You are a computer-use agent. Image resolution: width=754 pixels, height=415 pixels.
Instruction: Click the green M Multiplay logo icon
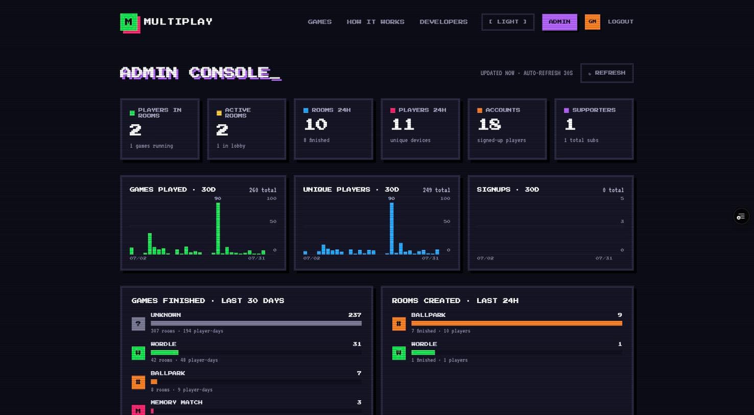(x=130, y=22)
